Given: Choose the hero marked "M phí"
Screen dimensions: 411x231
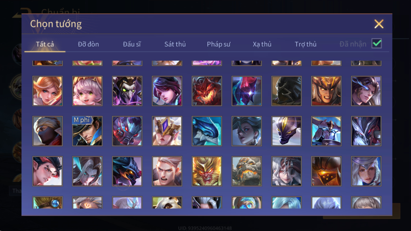Looking at the screenshot, I should click(87, 131).
